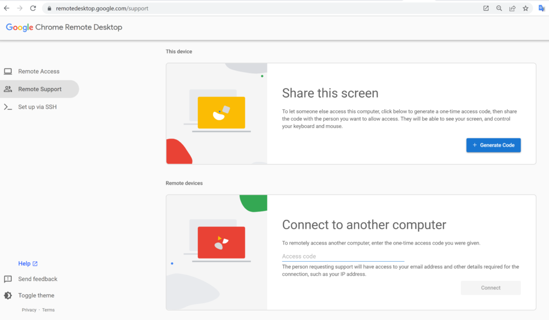The image size is (549, 320).
Task: Click the share page icon in address bar
Action: tap(513, 9)
